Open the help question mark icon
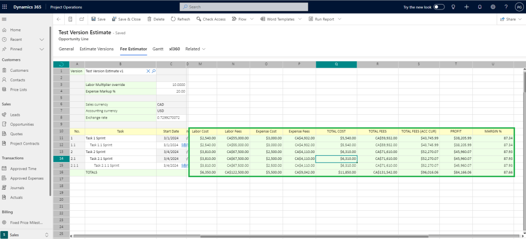Viewport: 526px width, 239px height. 506,7
